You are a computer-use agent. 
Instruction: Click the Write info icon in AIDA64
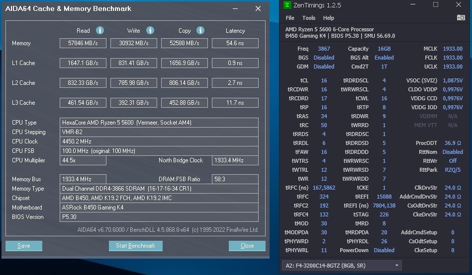(x=150, y=30)
